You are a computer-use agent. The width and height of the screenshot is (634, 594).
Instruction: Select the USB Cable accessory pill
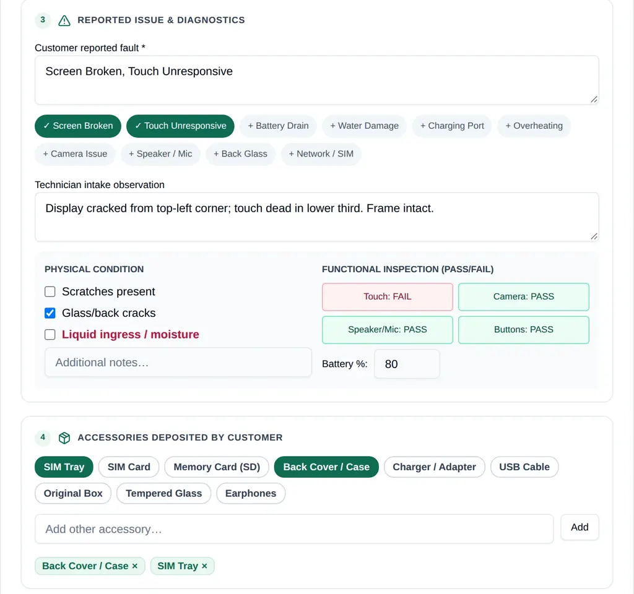[524, 467]
